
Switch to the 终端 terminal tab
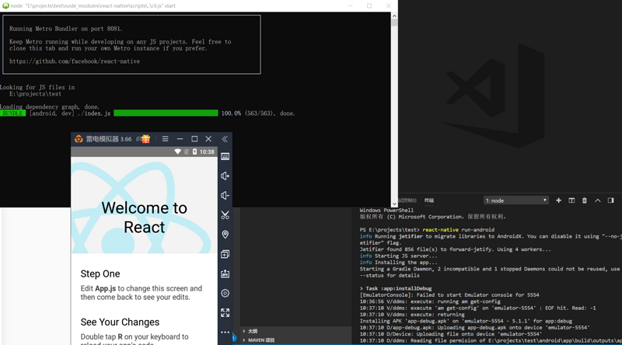429,200
